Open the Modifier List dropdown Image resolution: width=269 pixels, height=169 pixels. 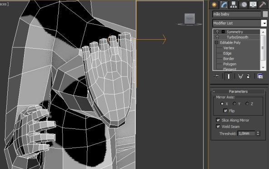pyautogui.click(x=264, y=23)
